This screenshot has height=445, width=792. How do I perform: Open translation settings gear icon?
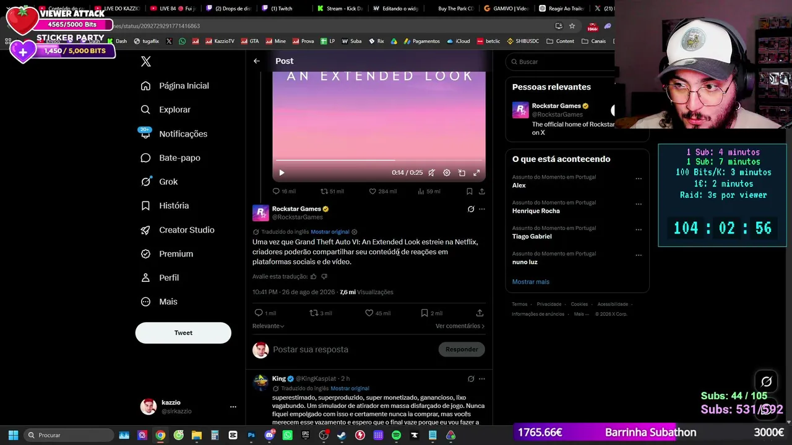click(355, 232)
